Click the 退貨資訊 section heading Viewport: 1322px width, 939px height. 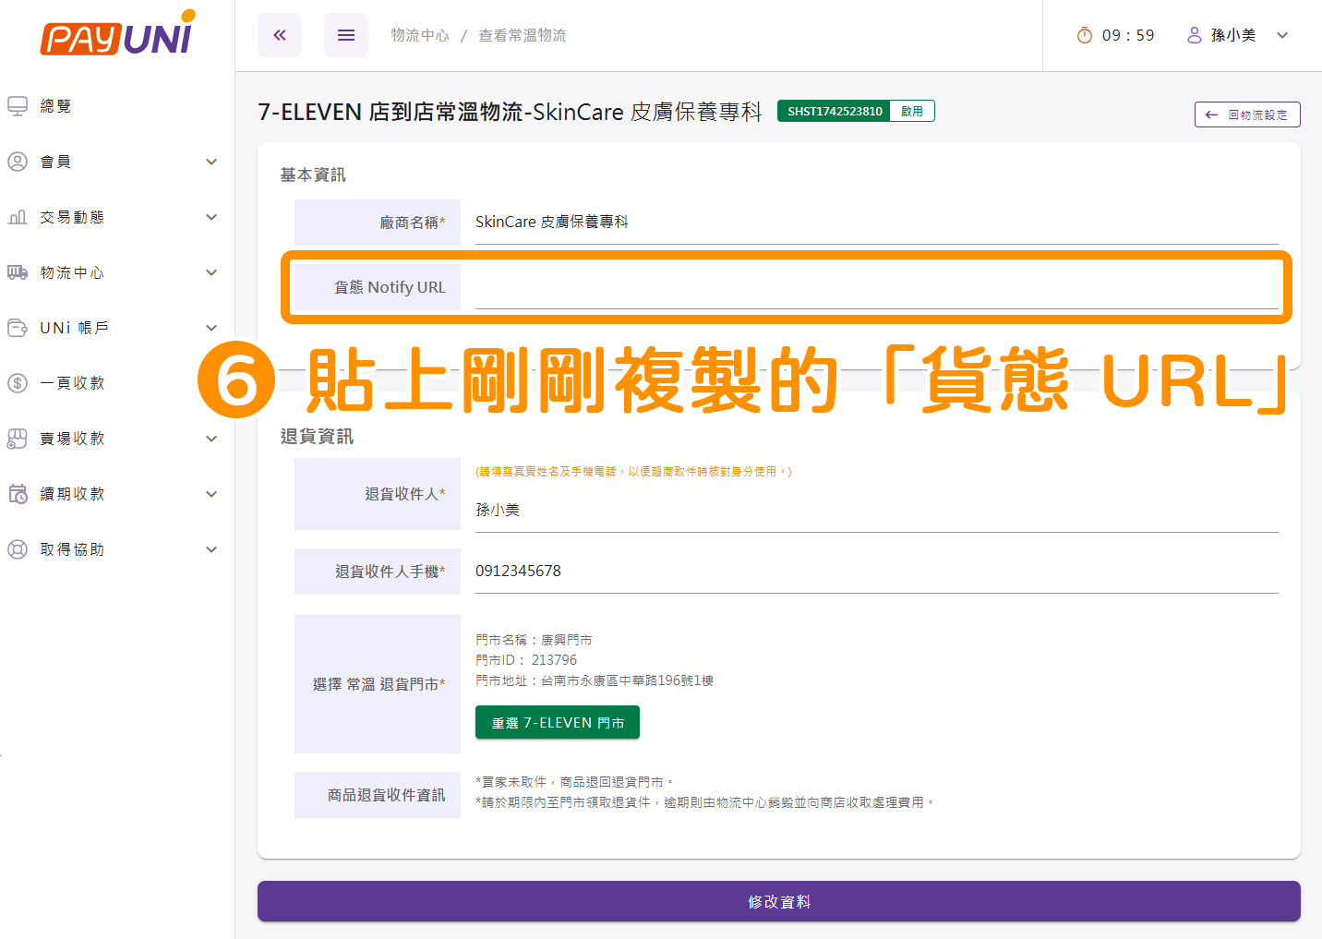pos(317,436)
